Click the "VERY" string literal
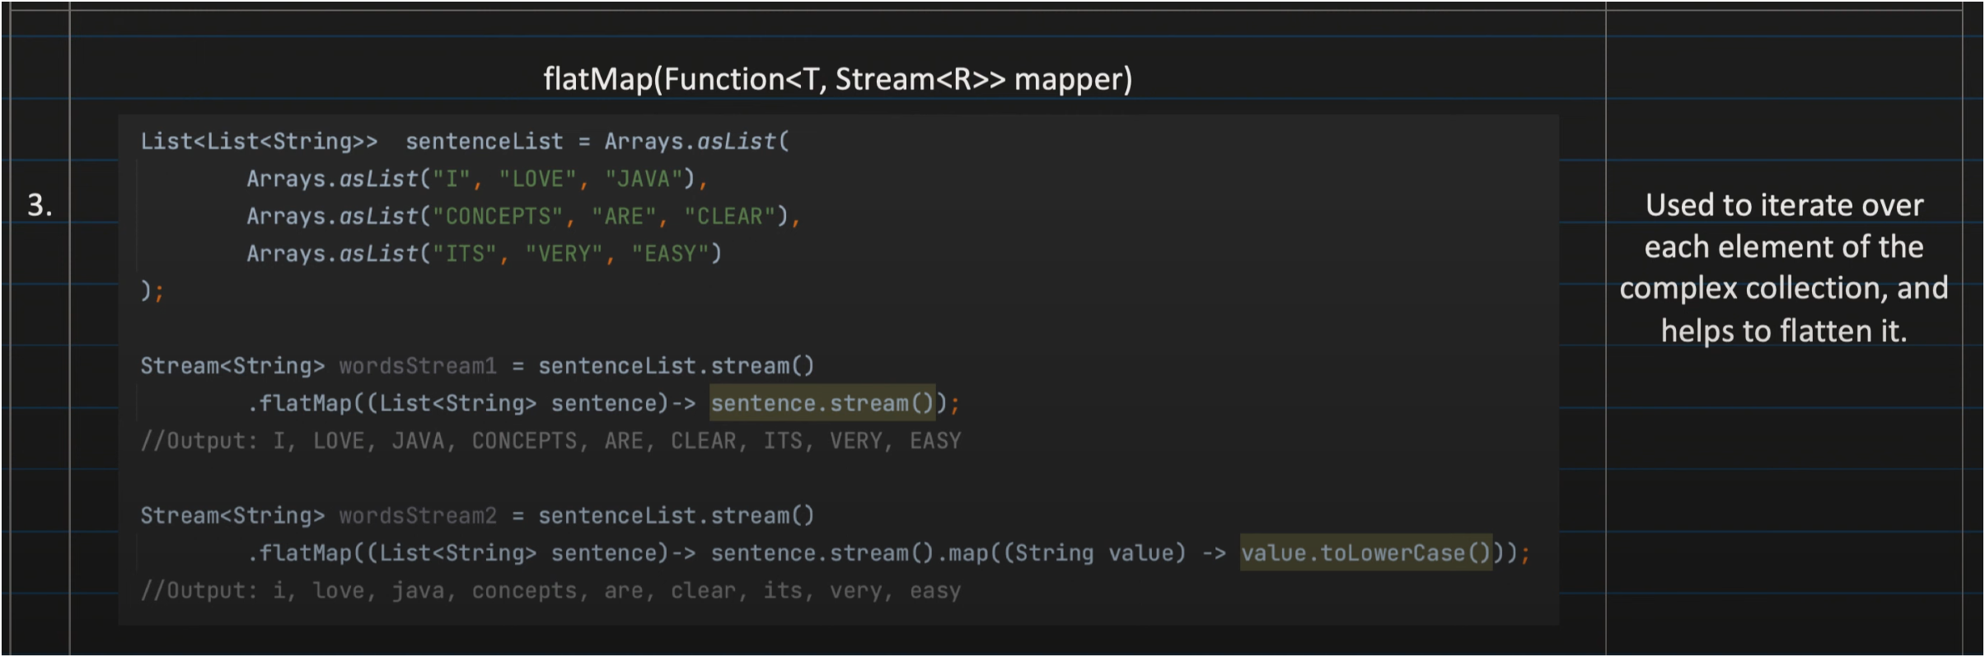Screen dimensions: 1985x657 point(564,254)
